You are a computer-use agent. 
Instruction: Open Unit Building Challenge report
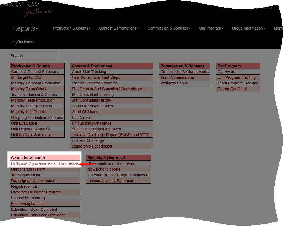click(x=112, y=124)
